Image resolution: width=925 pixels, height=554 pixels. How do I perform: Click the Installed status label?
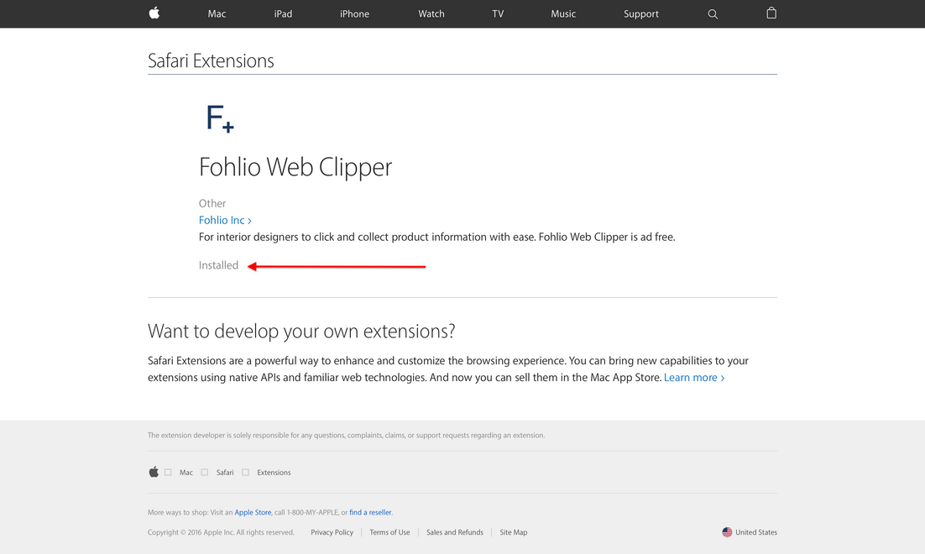pyautogui.click(x=218, y=265)
